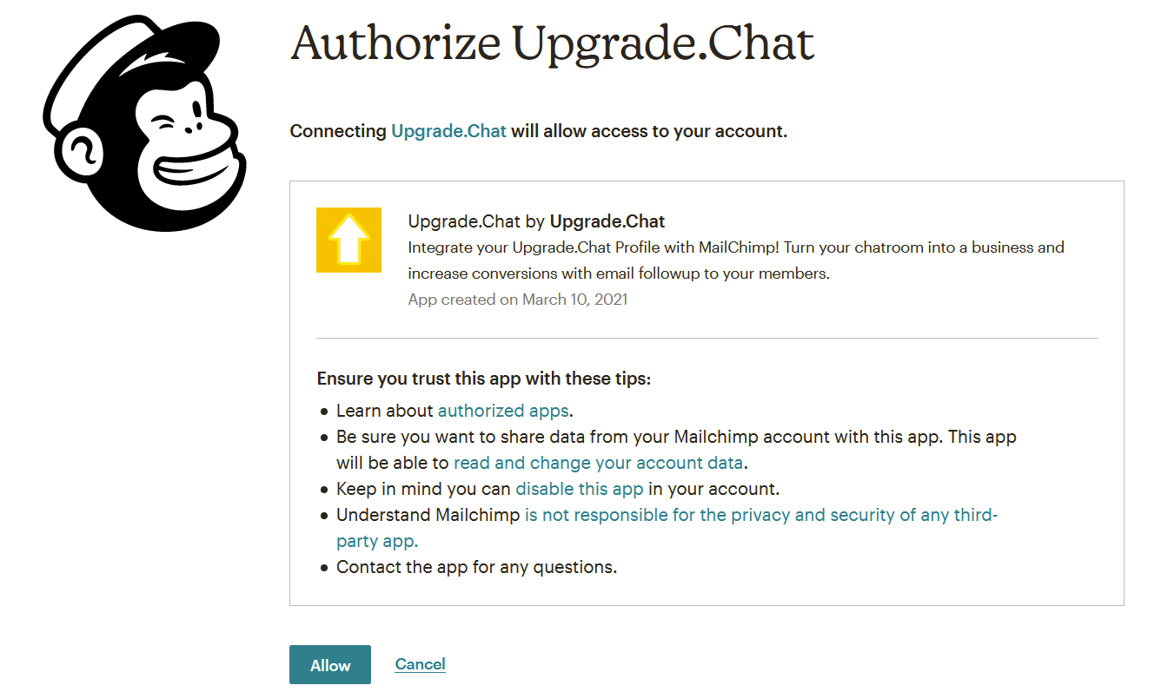Click the Learn about text before authorized apps
The height and width of the screenshot is (692, 1161).
[x=385, y=411]
